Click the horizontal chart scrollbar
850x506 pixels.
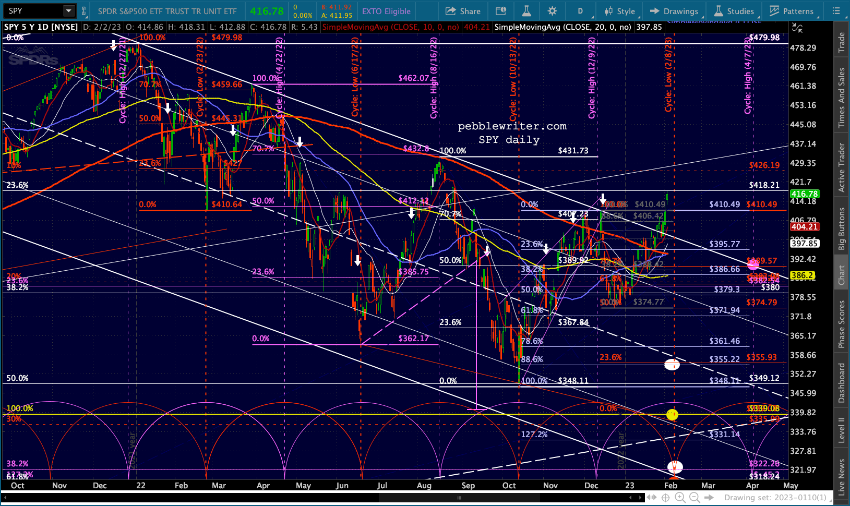coord(459,498)
